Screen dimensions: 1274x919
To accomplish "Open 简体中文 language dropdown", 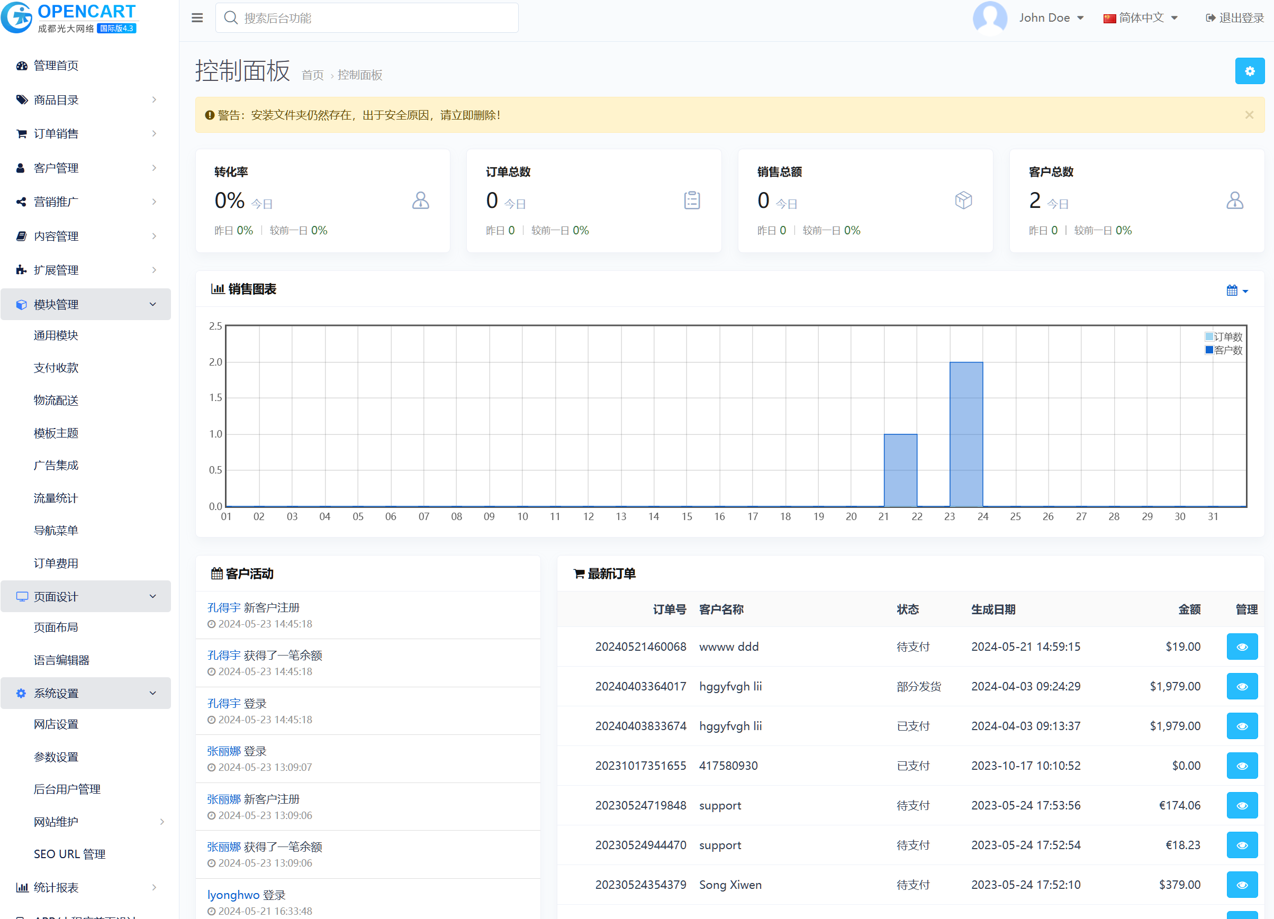I will point(1140,18).
